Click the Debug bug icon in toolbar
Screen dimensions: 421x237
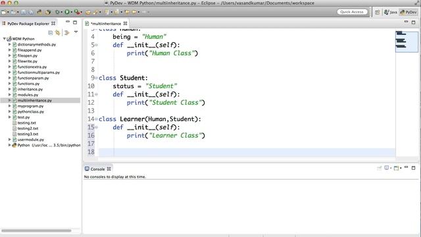(57, 12)
